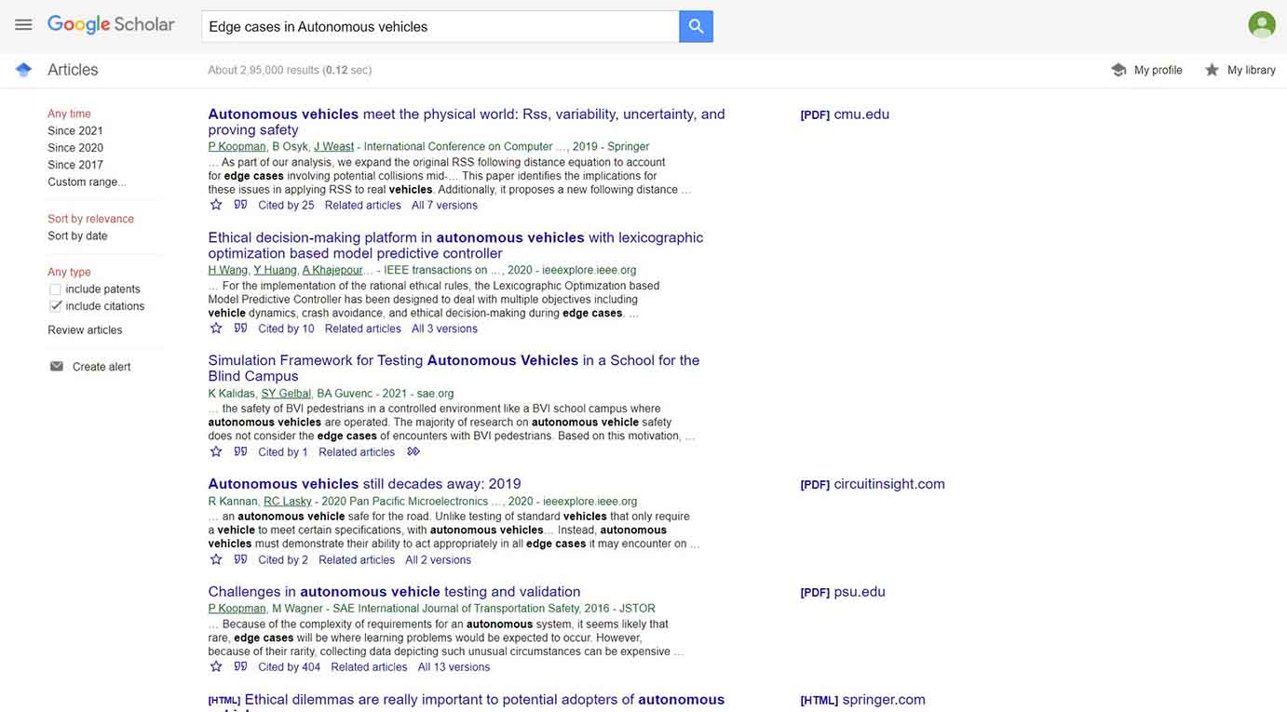Cite the Challenges in testing and validation article
This screenshot has height=712, width=1287.
[x=240, y=666]
